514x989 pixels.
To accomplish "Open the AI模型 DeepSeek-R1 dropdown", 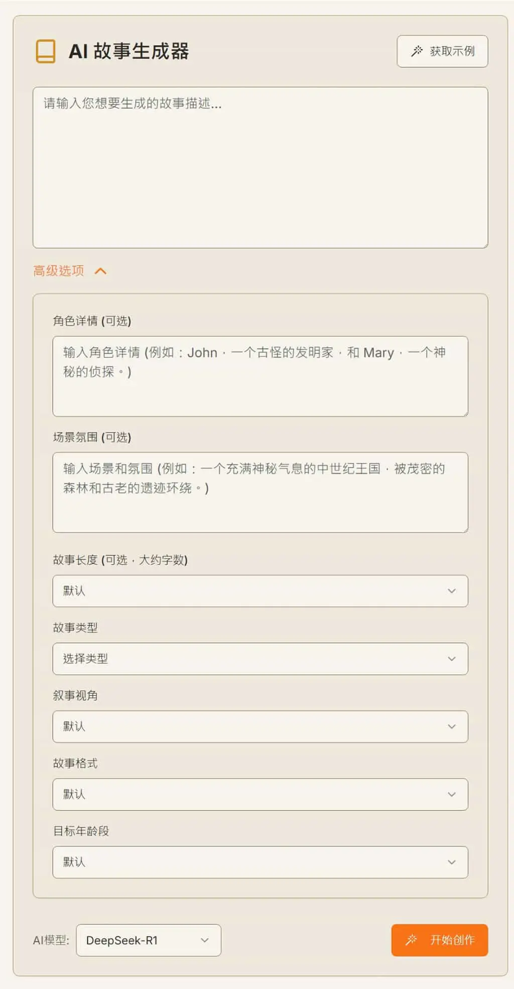I will [149, 940].
